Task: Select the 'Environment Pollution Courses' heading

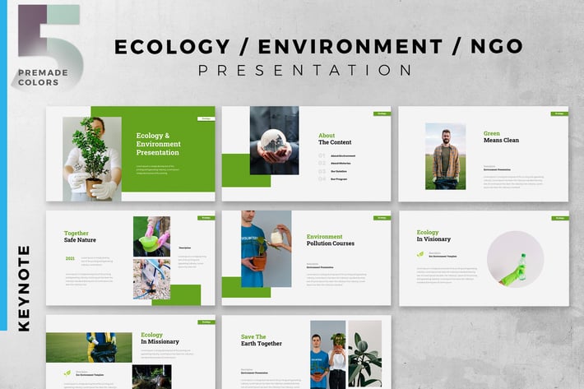Action: tap(331, 239)
